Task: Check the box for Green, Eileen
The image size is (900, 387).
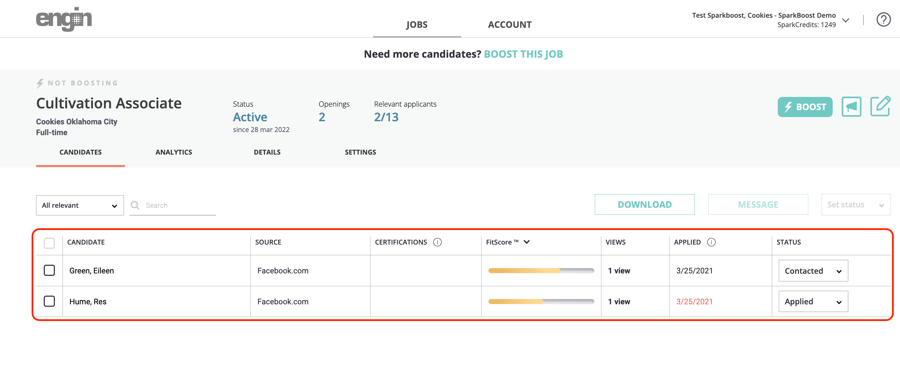Action: tap(49, 270)
